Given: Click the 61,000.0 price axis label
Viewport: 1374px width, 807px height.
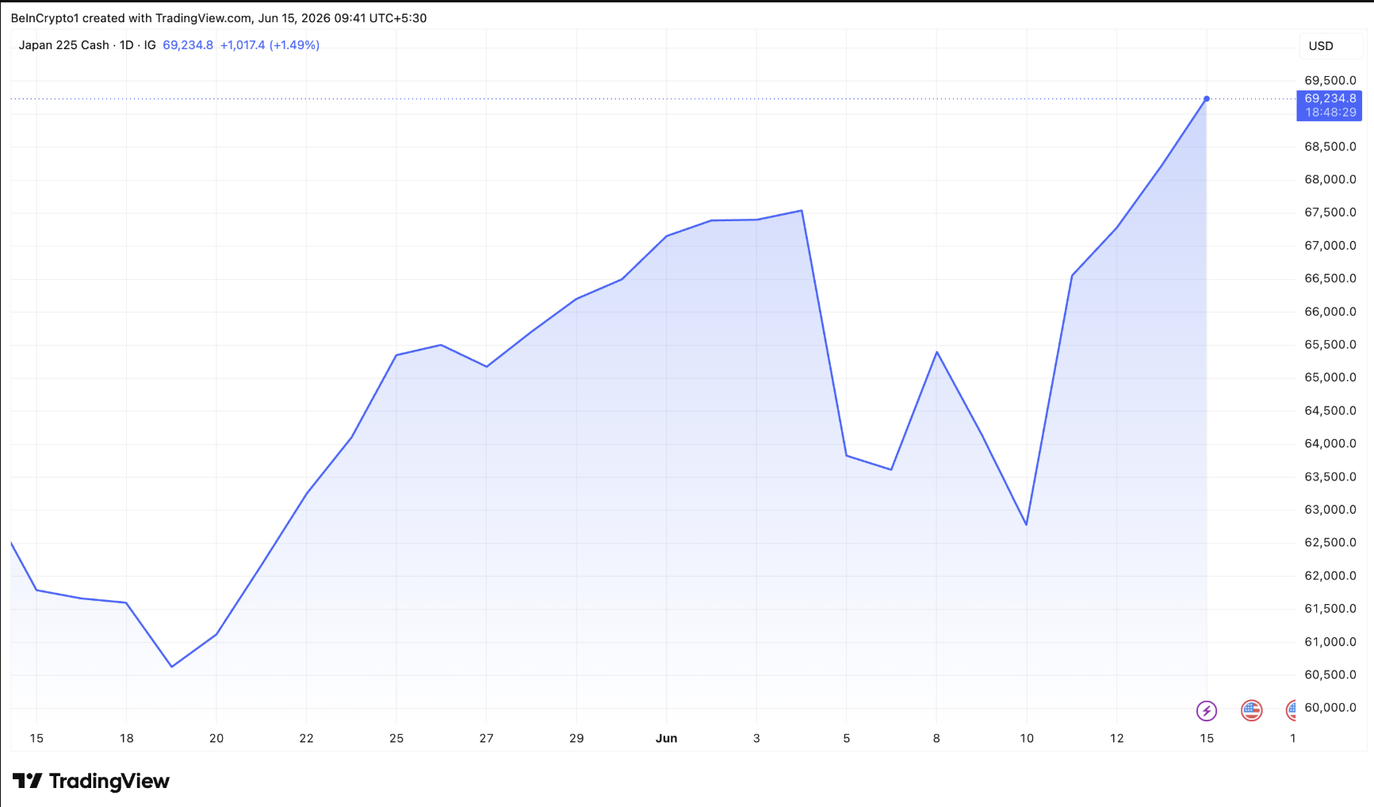Looking at the screenshot, I should pyautogui.click(x=1330, y=642).
